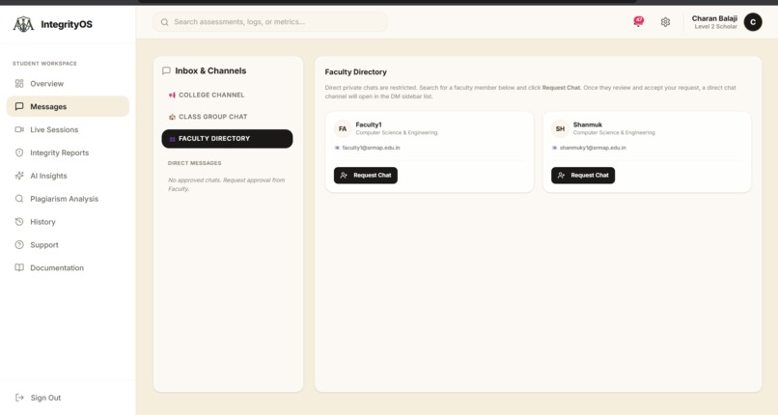
Task: Click the Faculty Directory heading
Action: [356, 71]
